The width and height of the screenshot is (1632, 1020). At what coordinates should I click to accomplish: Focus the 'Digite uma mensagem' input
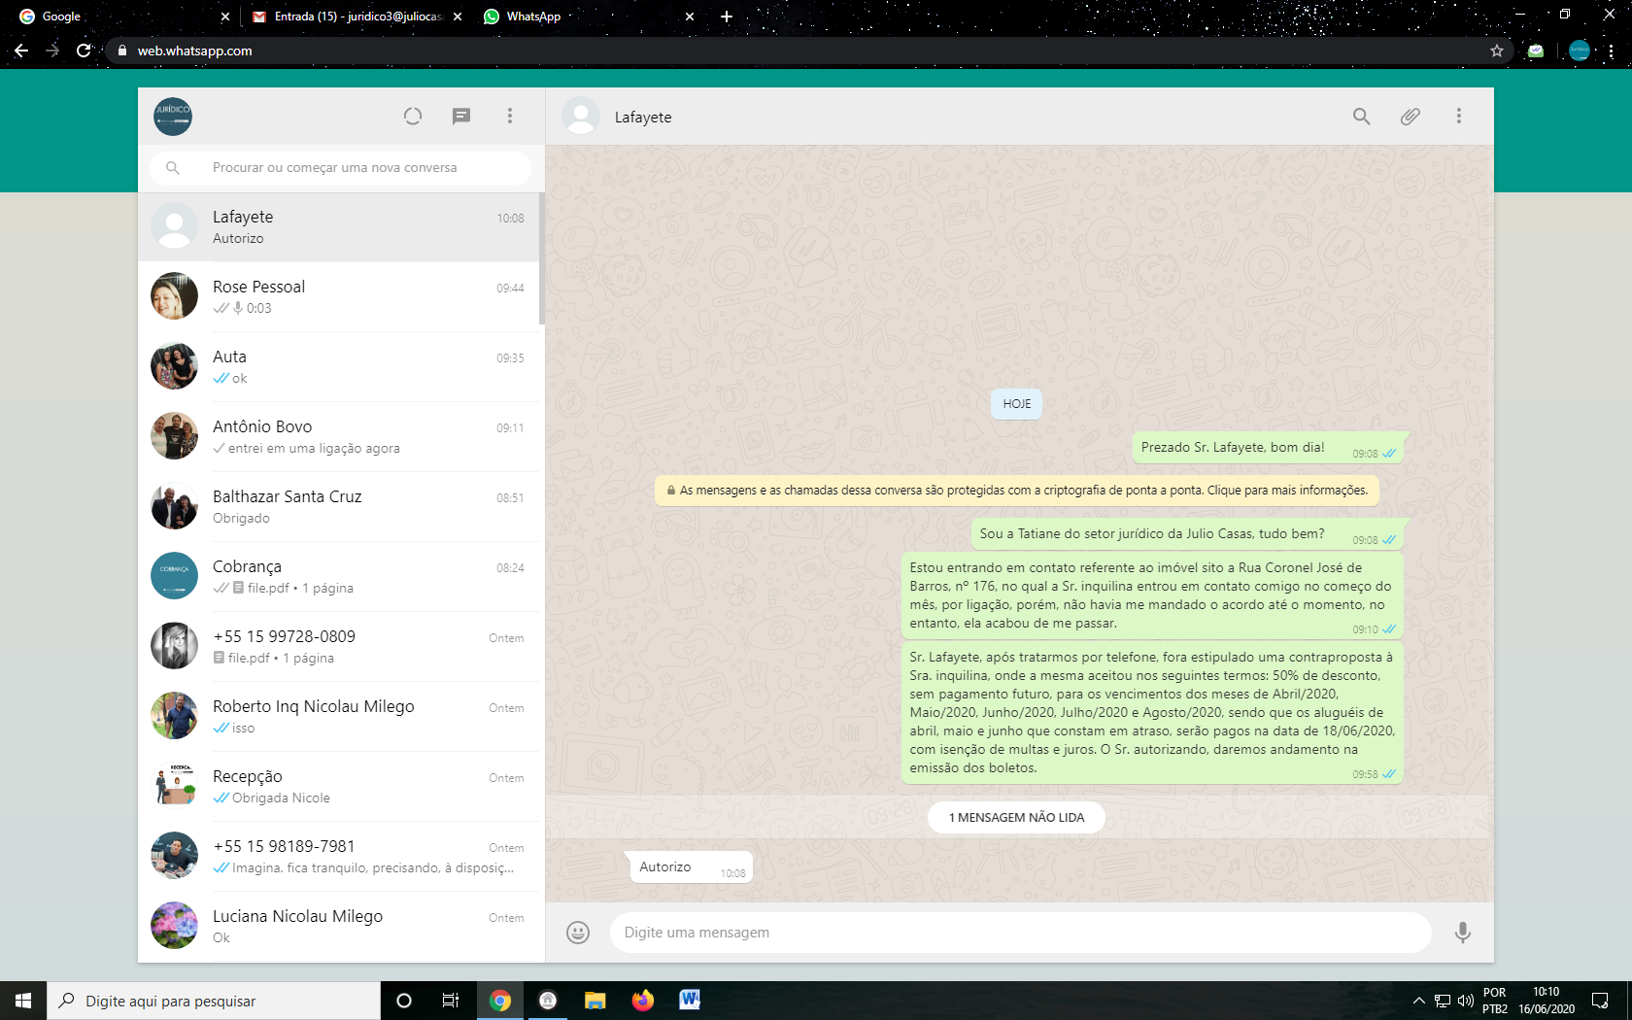tap(1020, 933)
